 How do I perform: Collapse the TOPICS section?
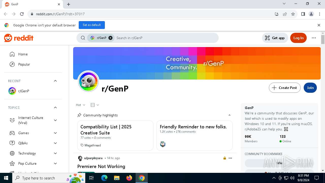coord(55,108)
